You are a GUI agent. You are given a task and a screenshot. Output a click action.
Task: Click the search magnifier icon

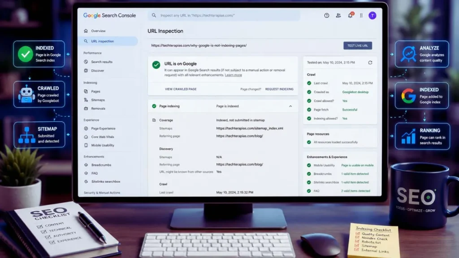point(154,16)
